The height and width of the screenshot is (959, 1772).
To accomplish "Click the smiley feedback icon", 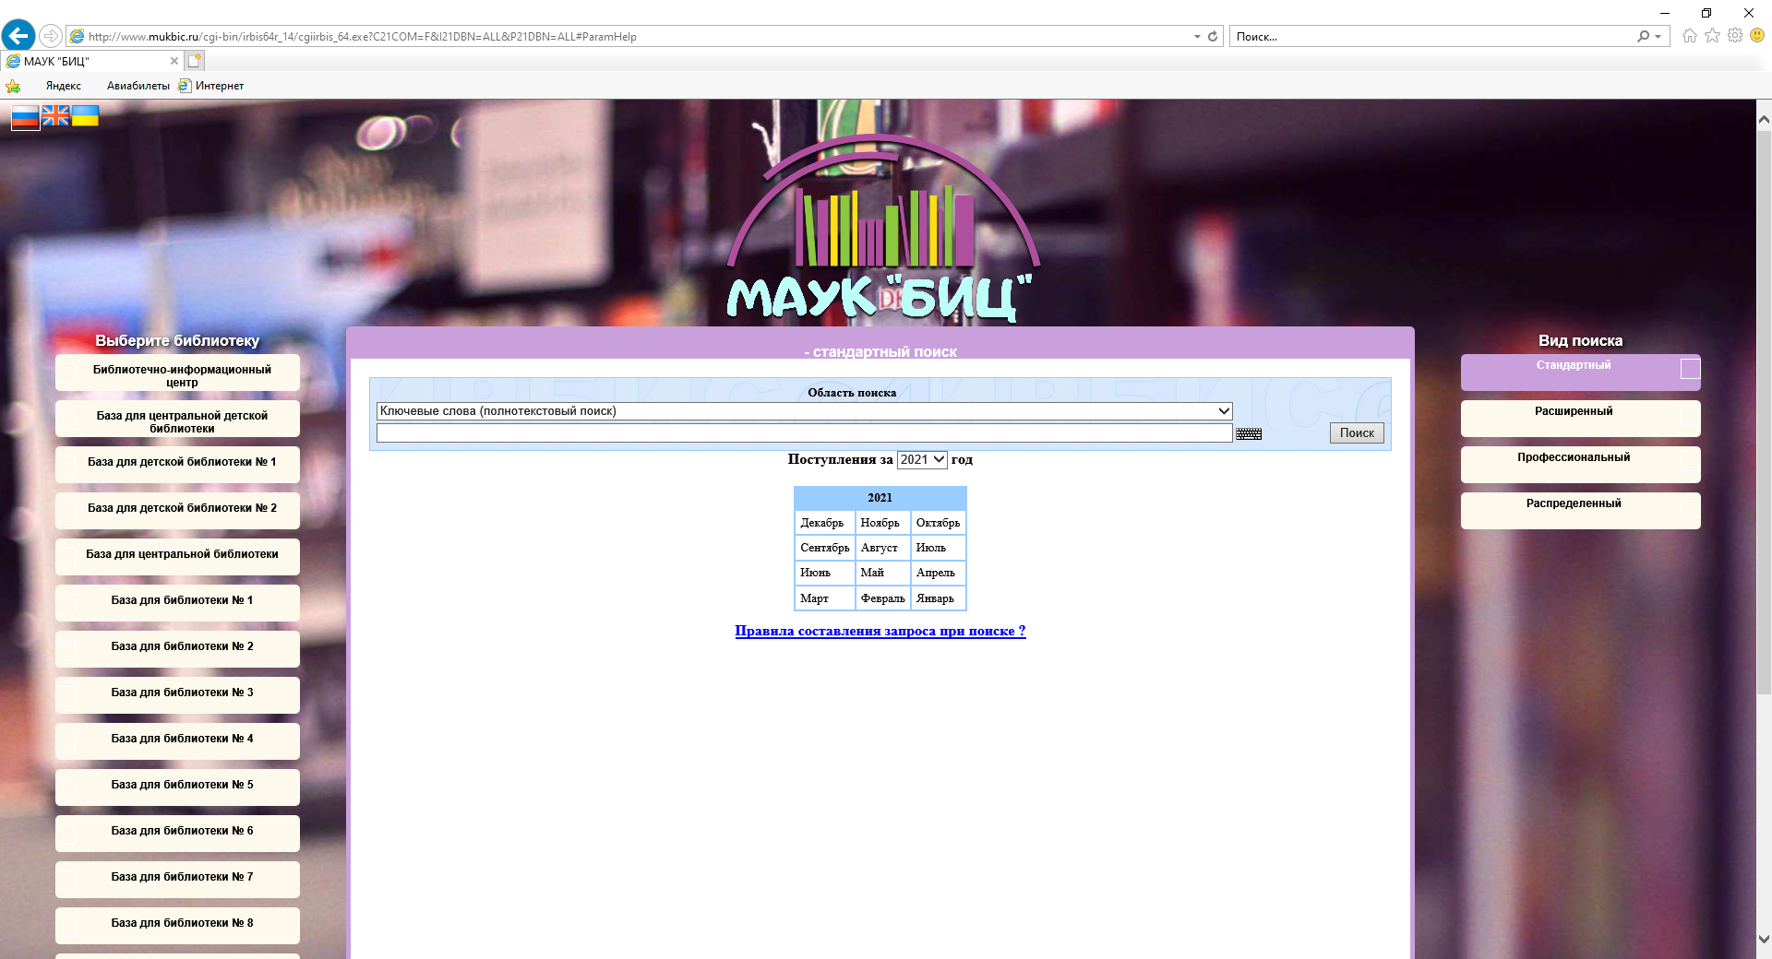I will pos(1757,36).
